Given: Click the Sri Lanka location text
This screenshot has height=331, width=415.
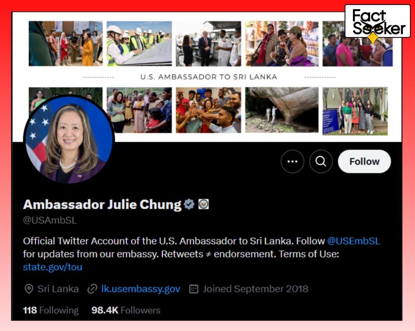Looking at the screenshot, I should click(x=58, y=289).
